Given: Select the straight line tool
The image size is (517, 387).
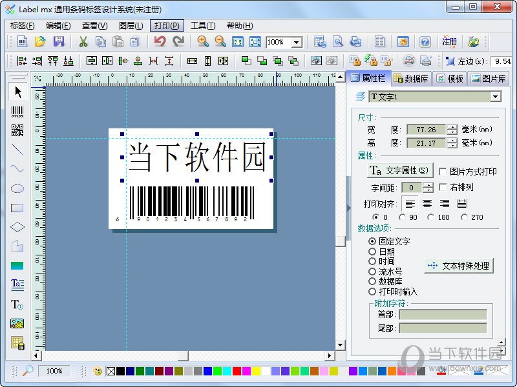Looking at the screenshot, I should 17,150.
